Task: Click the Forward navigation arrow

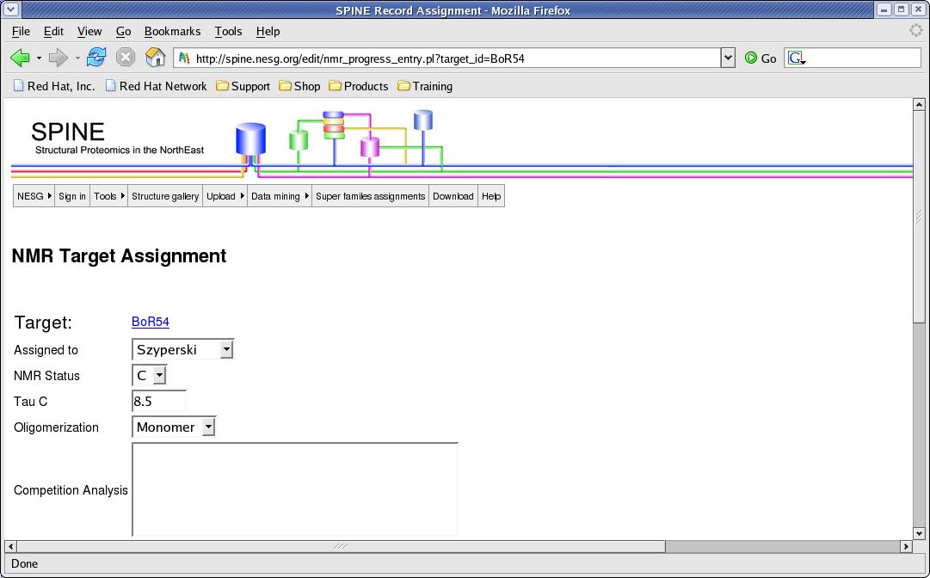Action: tap(58, 58)
